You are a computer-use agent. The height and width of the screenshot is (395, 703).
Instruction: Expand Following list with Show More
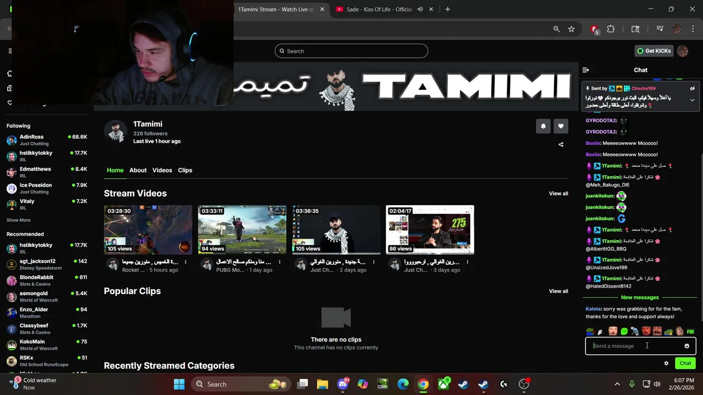(x=19, y=220)
